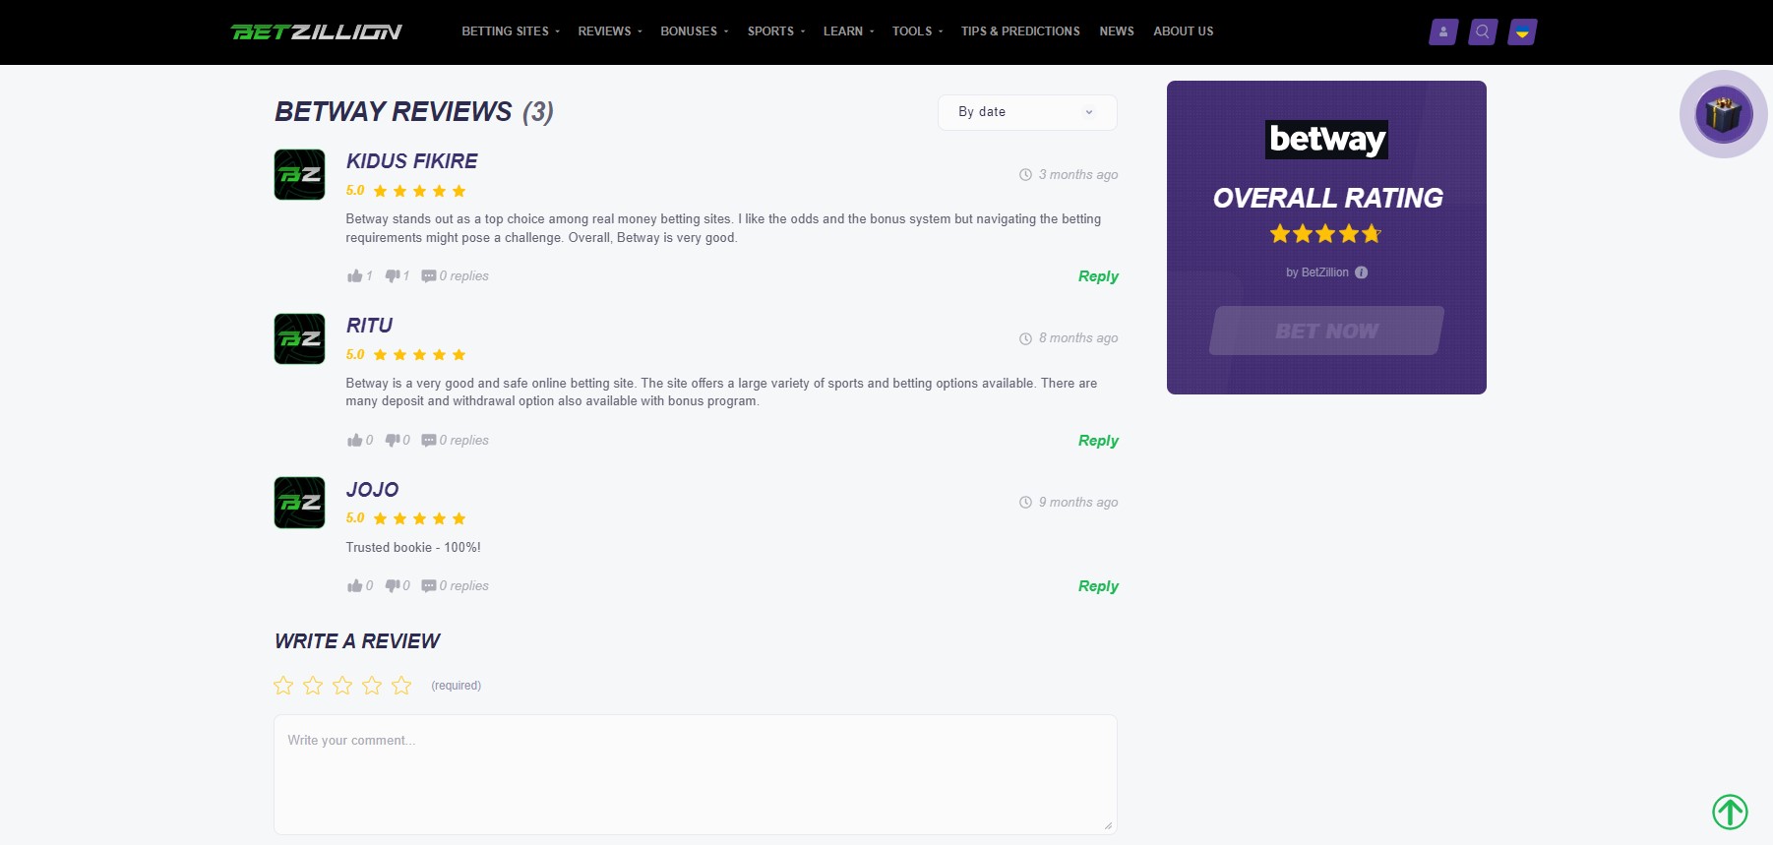Open the BetZillion logo homepage

(316, 31)
